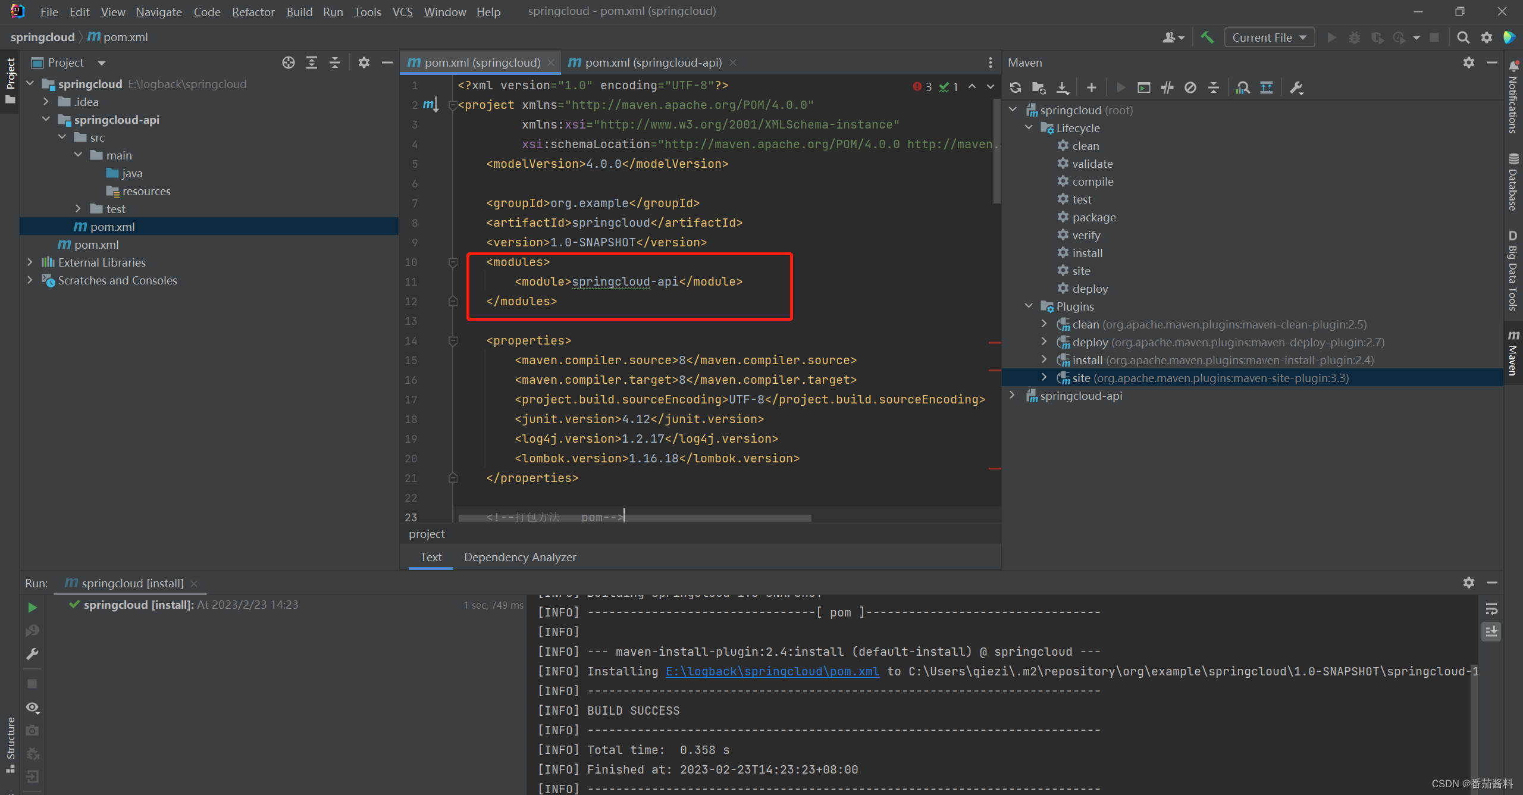Screen dimensions: 1523x795
Task: Toggle soft-wrap in Run console
Action: [1491, 609]
